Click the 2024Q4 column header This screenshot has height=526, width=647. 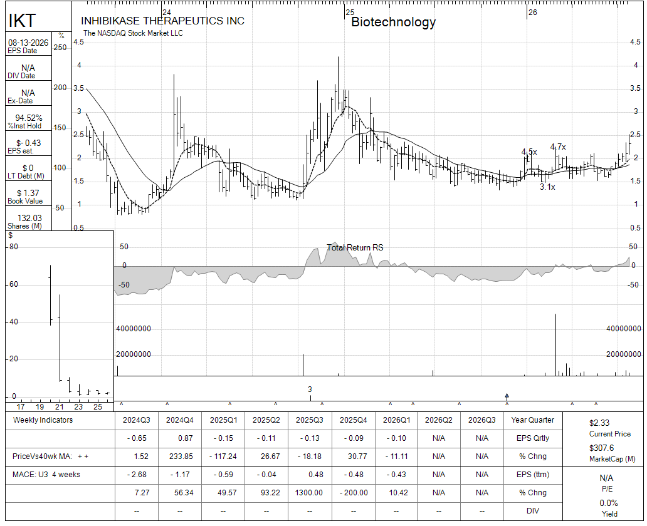click(x=180, y=420)
